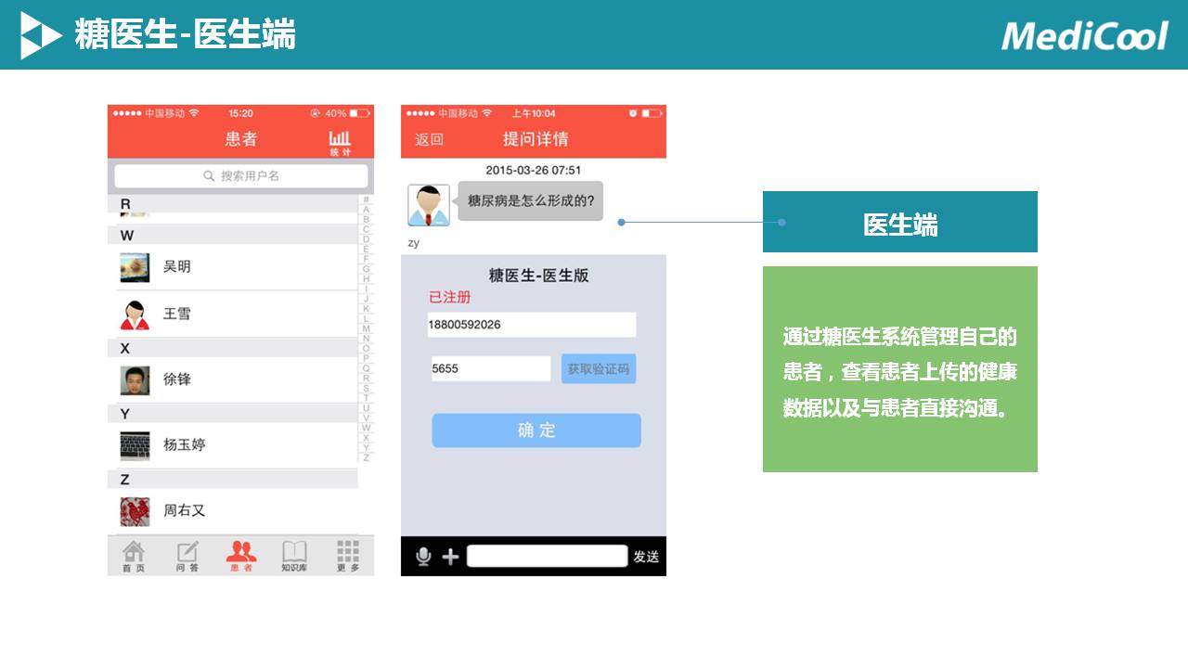
Task: Click the phone number field 18800592026
Action: click(531, 325)
